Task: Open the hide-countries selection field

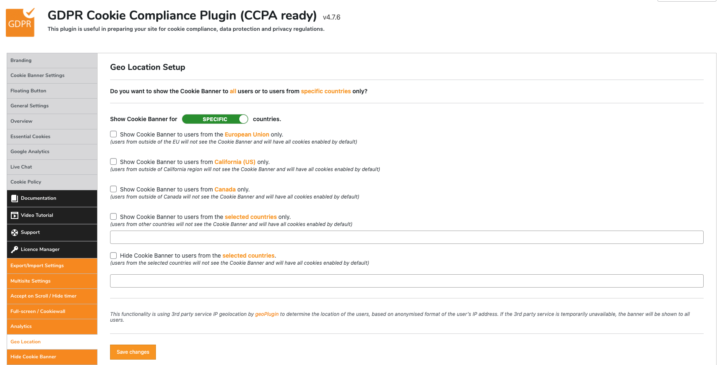Action: (x=406, y=281)
